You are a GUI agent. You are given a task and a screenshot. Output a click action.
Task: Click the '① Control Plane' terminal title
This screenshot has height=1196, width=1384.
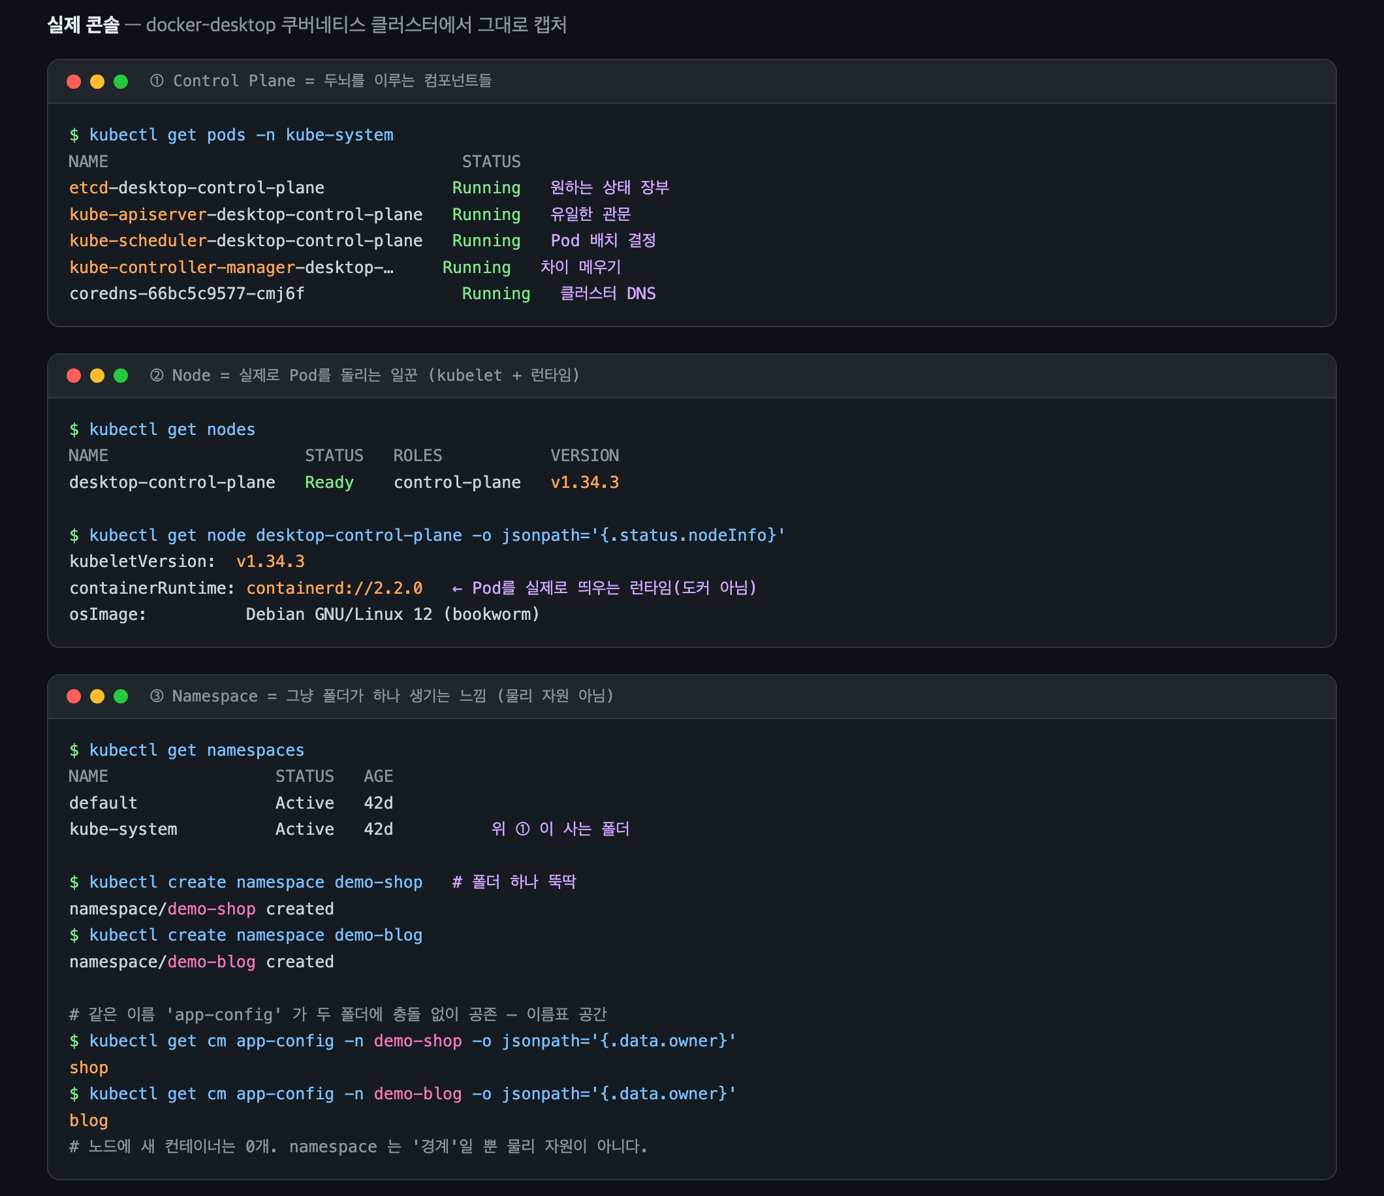[321, 81]
